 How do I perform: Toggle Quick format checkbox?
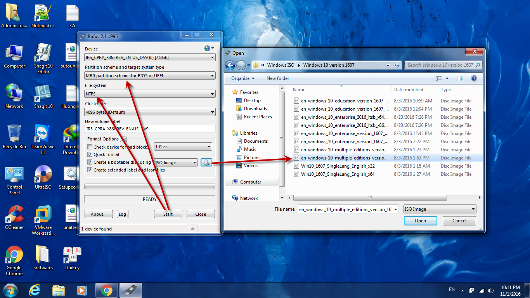pos(90,154)
